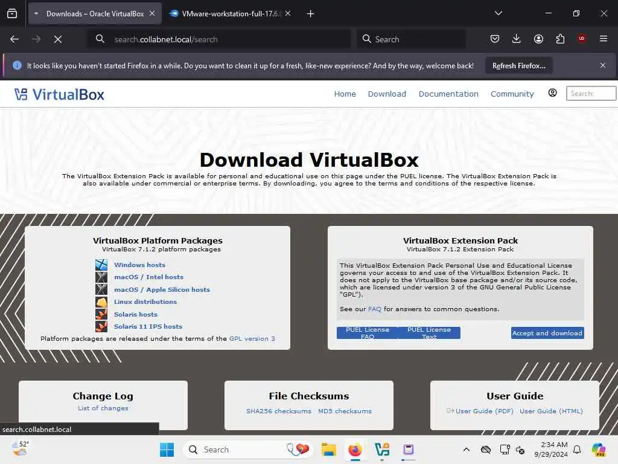Open the Solaris hosts link
Screen dimensions: 618x464
[x=136, y=314]
